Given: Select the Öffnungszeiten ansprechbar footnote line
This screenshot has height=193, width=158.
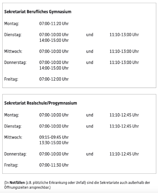Looking at the screenshot, I should [27, 187].
